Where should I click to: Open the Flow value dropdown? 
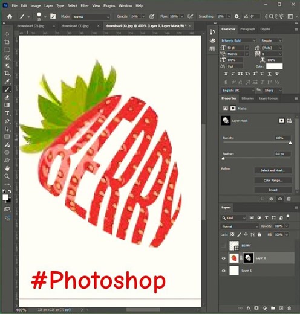coord(182,16)
